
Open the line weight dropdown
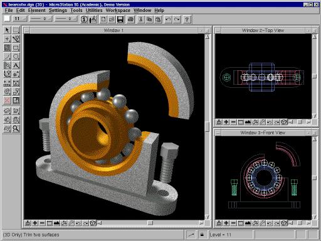click(x=66, y=19)
